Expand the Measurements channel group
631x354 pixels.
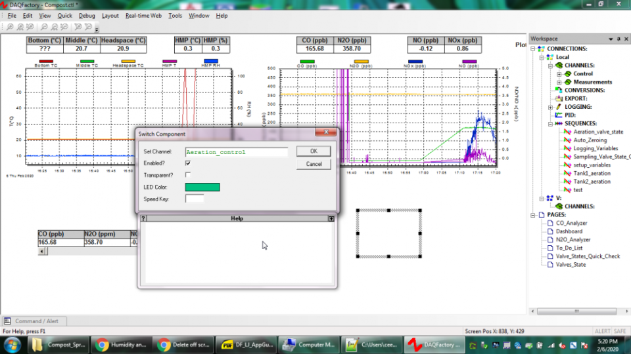(x=559, y=82)
